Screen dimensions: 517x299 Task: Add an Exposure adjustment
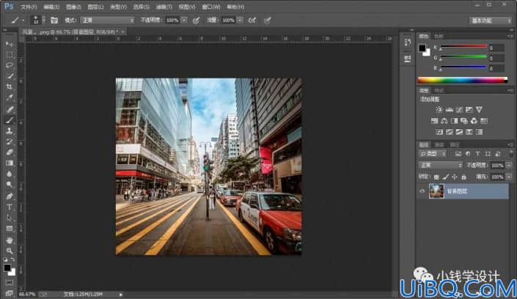(x=469, y=109)
